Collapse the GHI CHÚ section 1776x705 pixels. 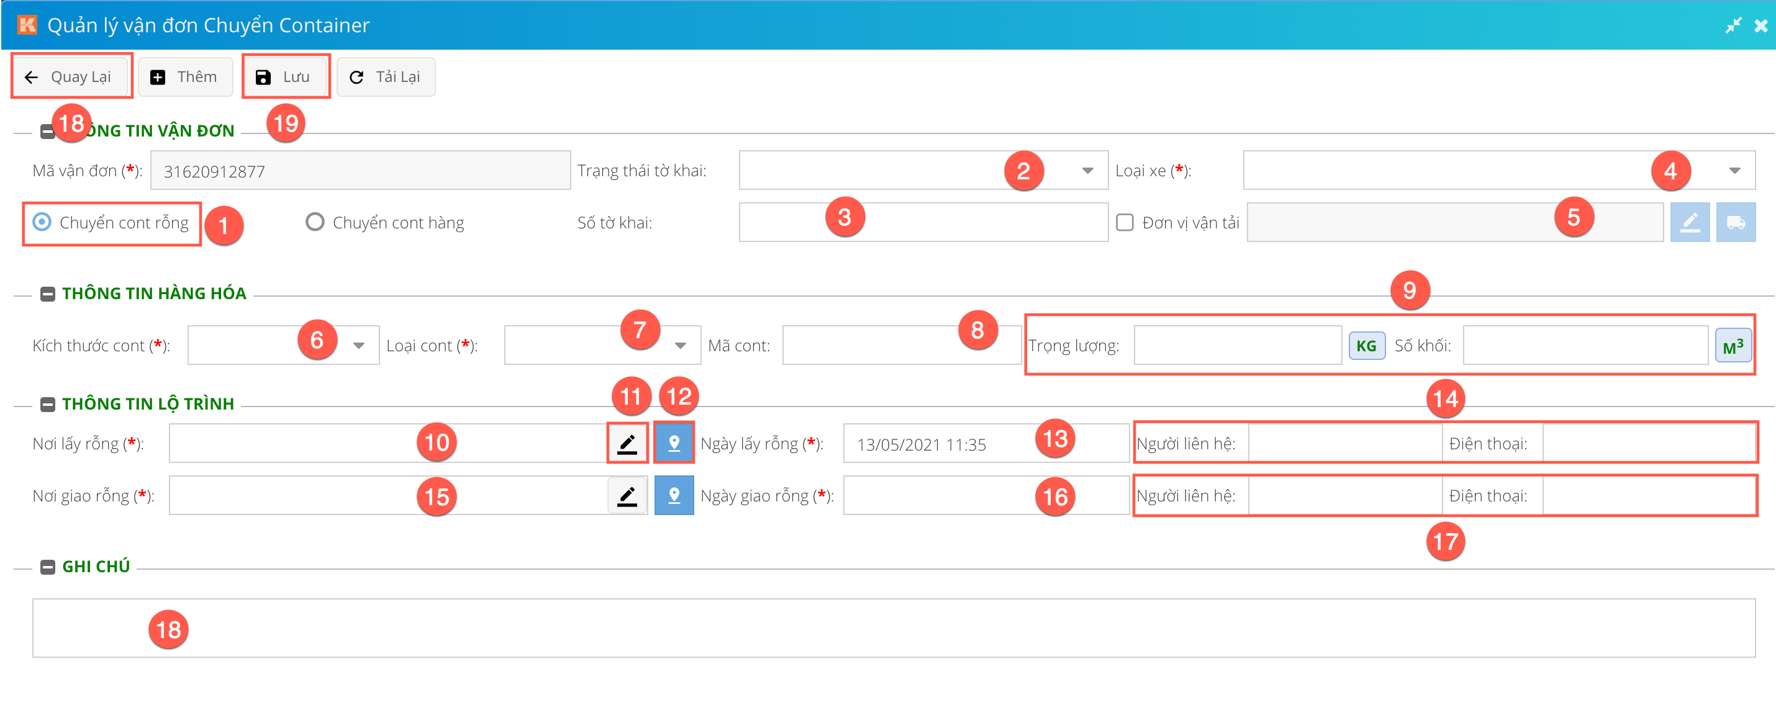coord(48,567)
